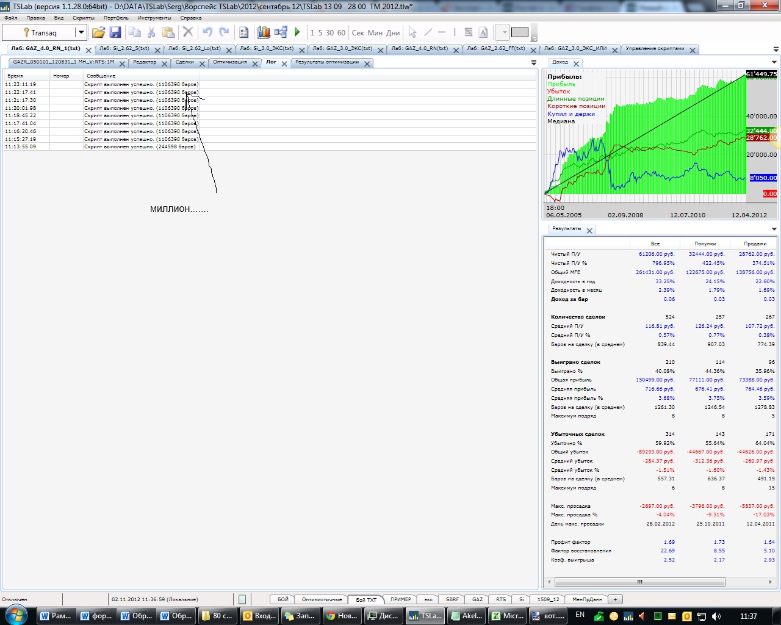
Task: Switch to МенПрДанн workspace tab
Action: [x=587, y=599]
